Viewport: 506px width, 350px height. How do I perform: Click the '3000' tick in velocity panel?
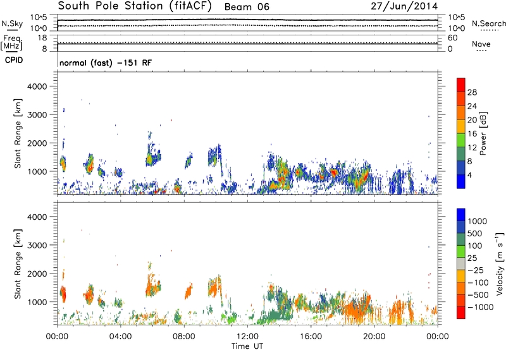(37, 245)
